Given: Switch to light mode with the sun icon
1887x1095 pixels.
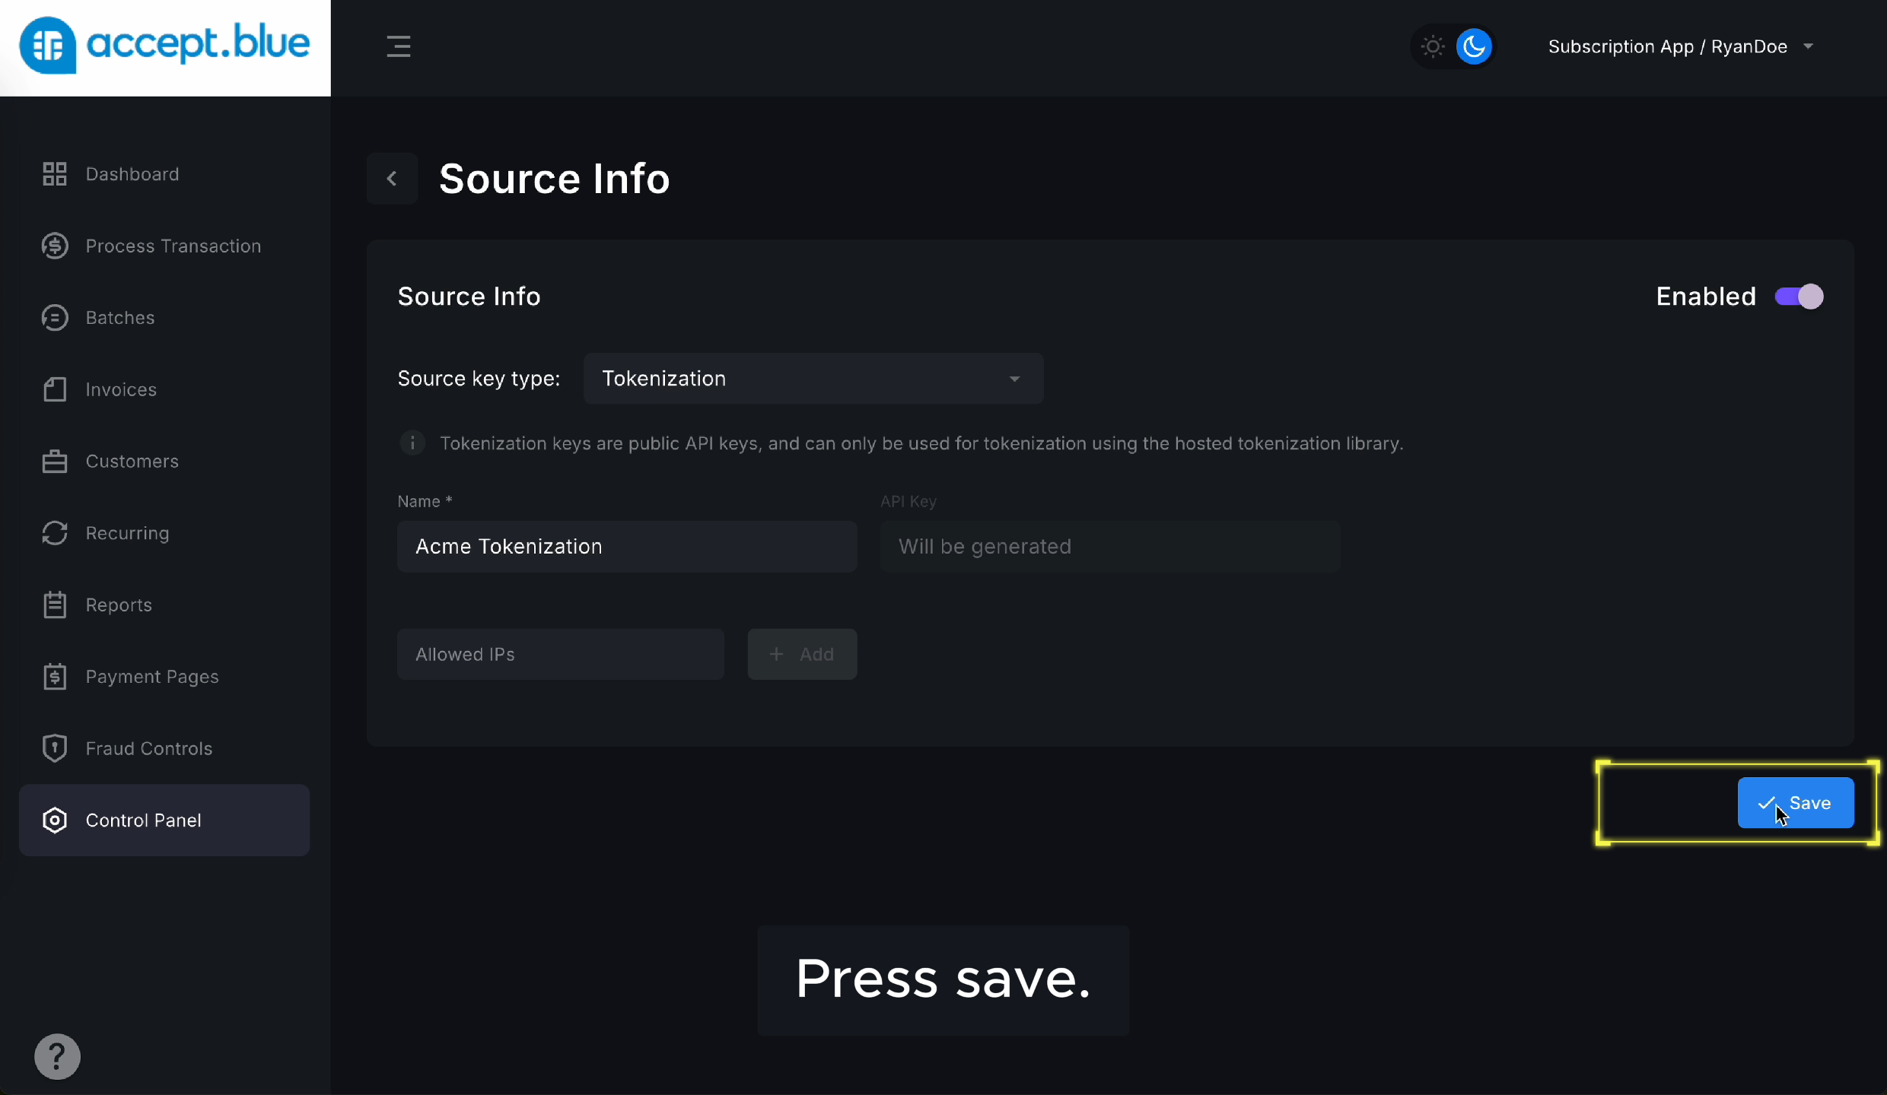Looking at the screenshot, I should [x=1431, y=46].
